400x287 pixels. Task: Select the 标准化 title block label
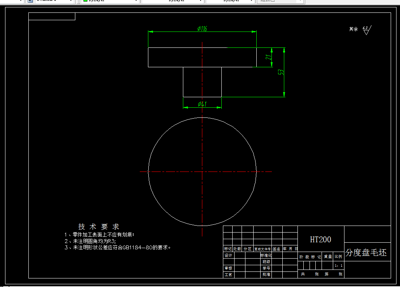click(266, 255)
